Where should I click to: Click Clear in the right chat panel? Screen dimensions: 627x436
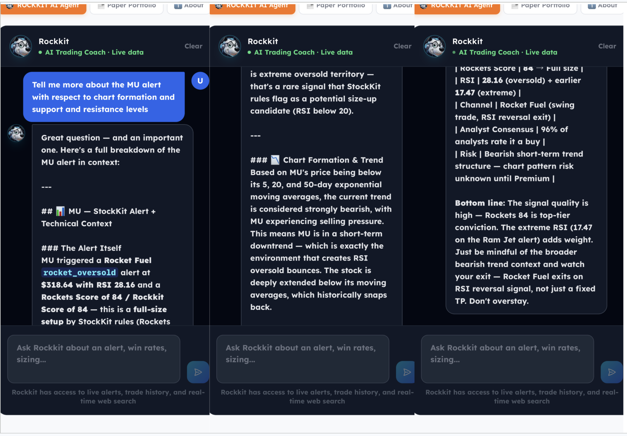click(x=607, y=46)
